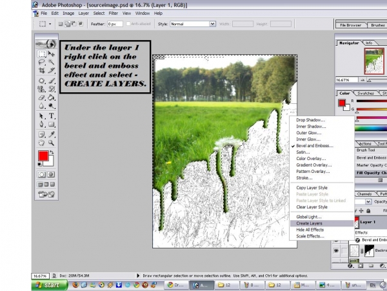Switch to the Info tab
The height and width of the screenshot is (291, 387).
pos(369,43)
